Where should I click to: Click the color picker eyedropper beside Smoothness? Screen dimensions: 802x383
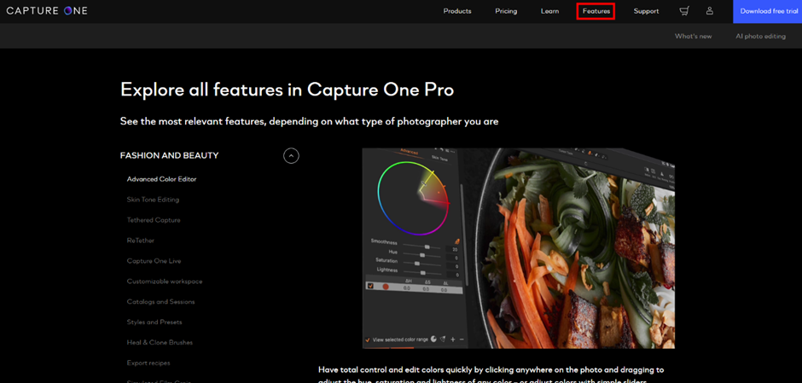tap(456, 241)
